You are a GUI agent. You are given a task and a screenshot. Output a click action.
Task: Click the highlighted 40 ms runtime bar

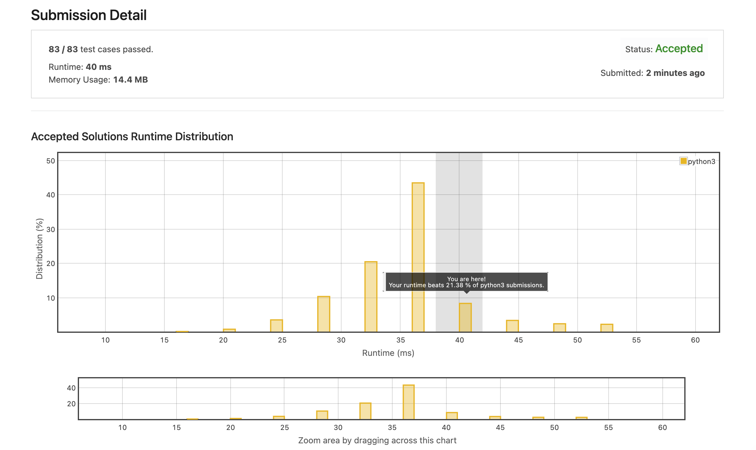[465, 317]
